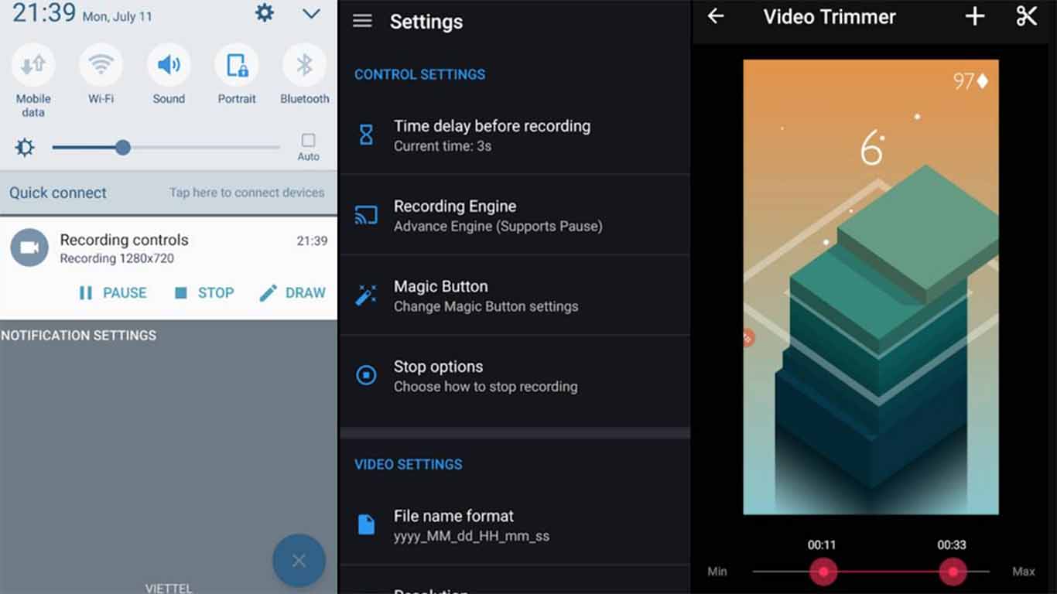Click the File name format document icon
This screenshot has height=594, width=1057.
click(x=365, y=524)
